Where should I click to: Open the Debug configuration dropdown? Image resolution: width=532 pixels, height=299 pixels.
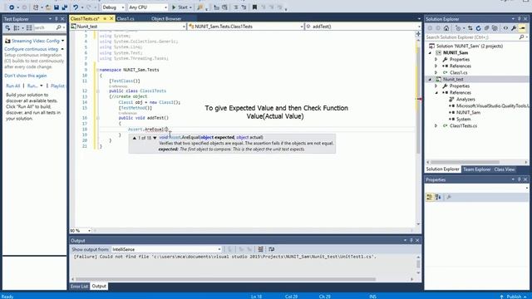coord(113,7)
